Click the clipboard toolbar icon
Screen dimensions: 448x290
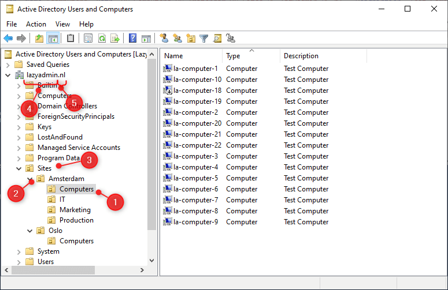click(71, 38)
